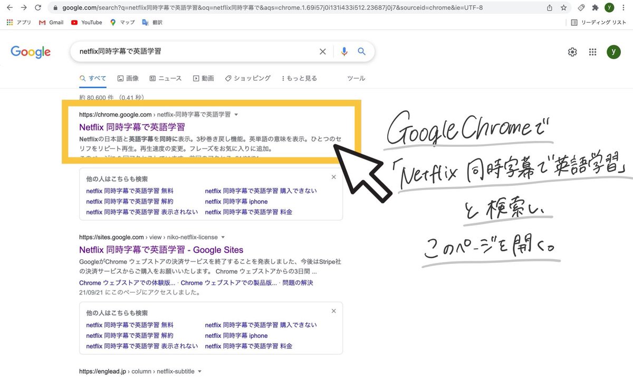Open the Reading list (リーディング リスト)
The height and width of the screenshot is (377, 633).
pyautogui.click(x=599, y=22)
